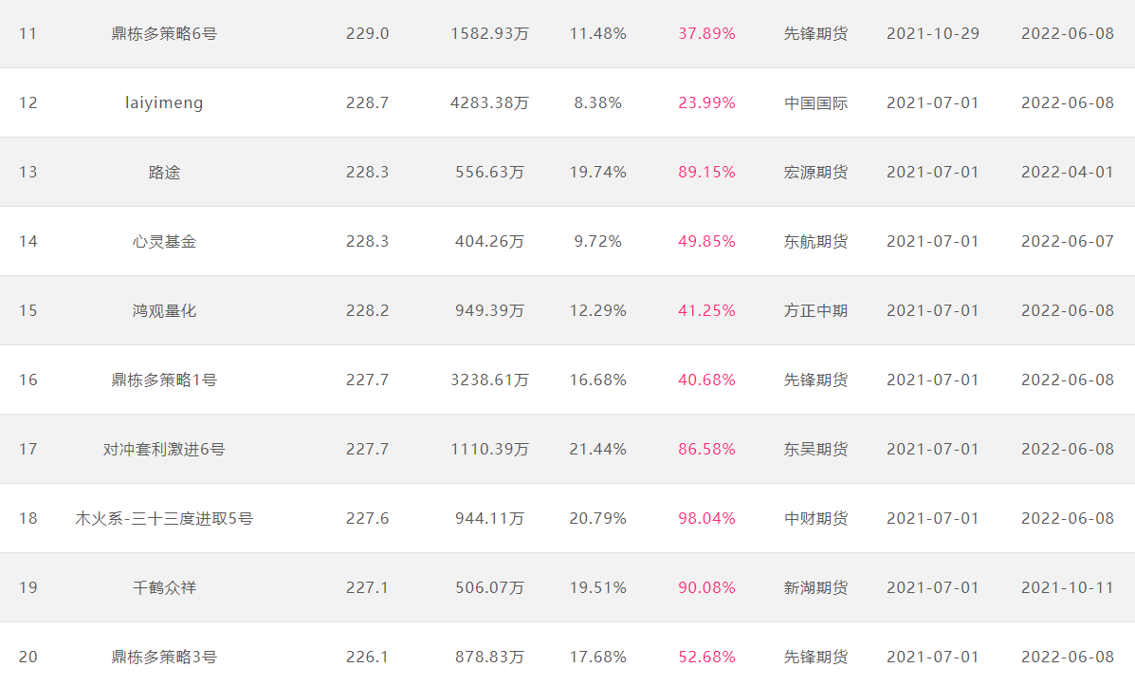
Task: Click 宏源期货 in row 13
Action: [x=815, y=173]
